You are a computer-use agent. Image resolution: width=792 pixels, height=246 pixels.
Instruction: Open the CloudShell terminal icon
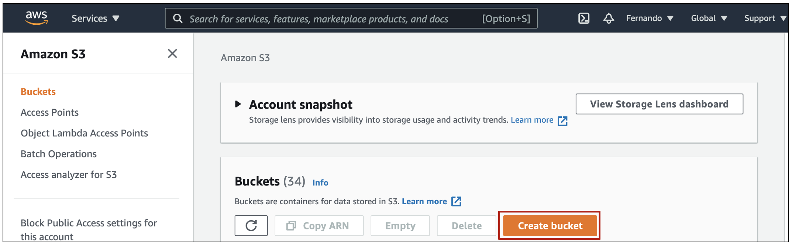coord(584,18)
